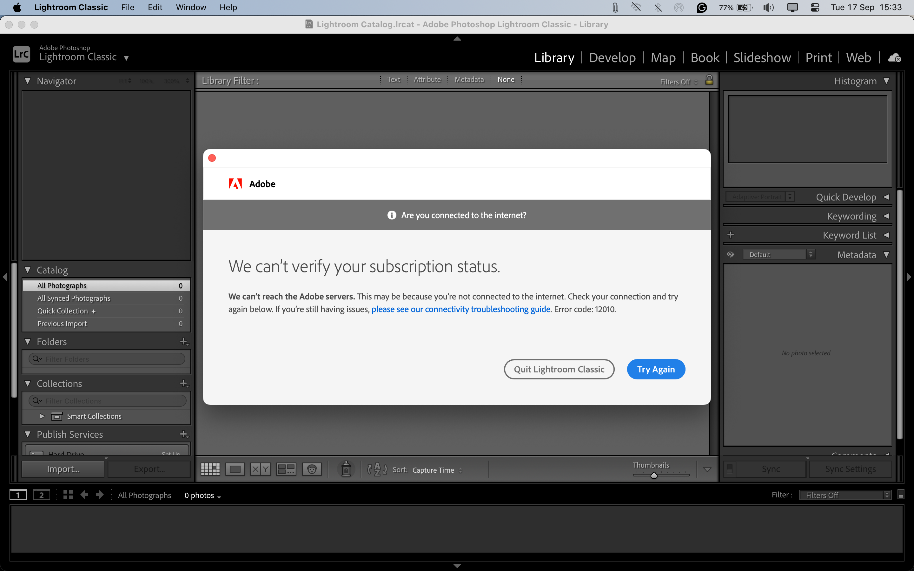Hide the top module picker panel
914x571 pixels.
457,38
